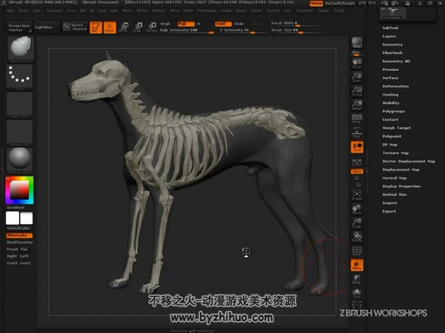This screenshot has width=445, height=333.
Task: Toggle the Floor grid
Action: [x=356, y=133]
